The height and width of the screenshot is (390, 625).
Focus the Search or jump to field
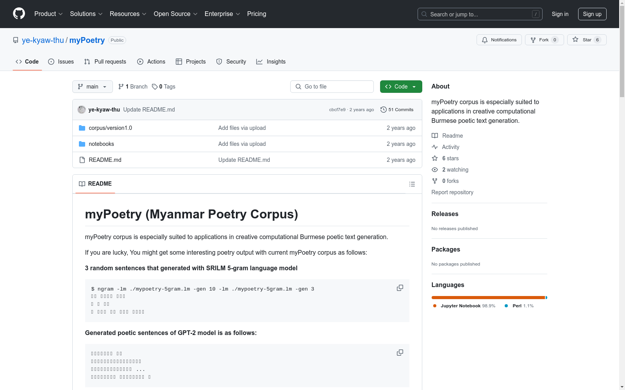tap(480, 14)
